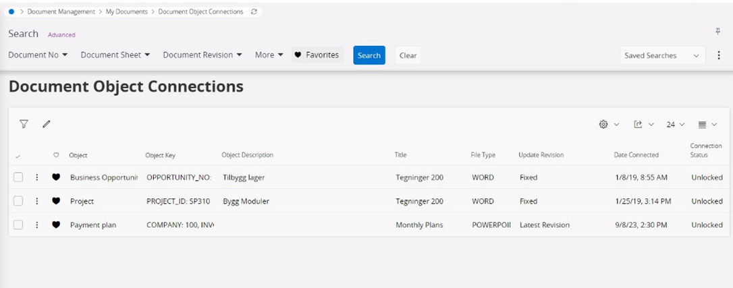Image resolution: width=733 pixels, height=288 pixels.
Task: Select the Project row checkbox
Action: click(18, 201)
